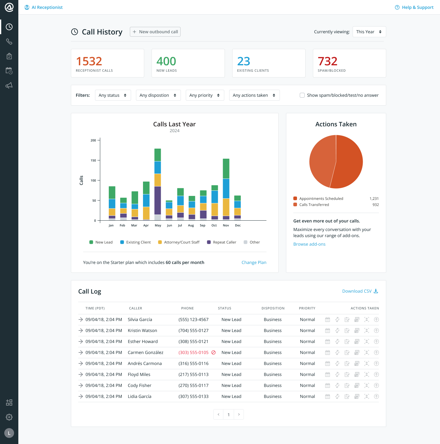Open the calendar-clock scheduling icon in sidebar
This screenshot has width=440, height=444.
(9, 71)
